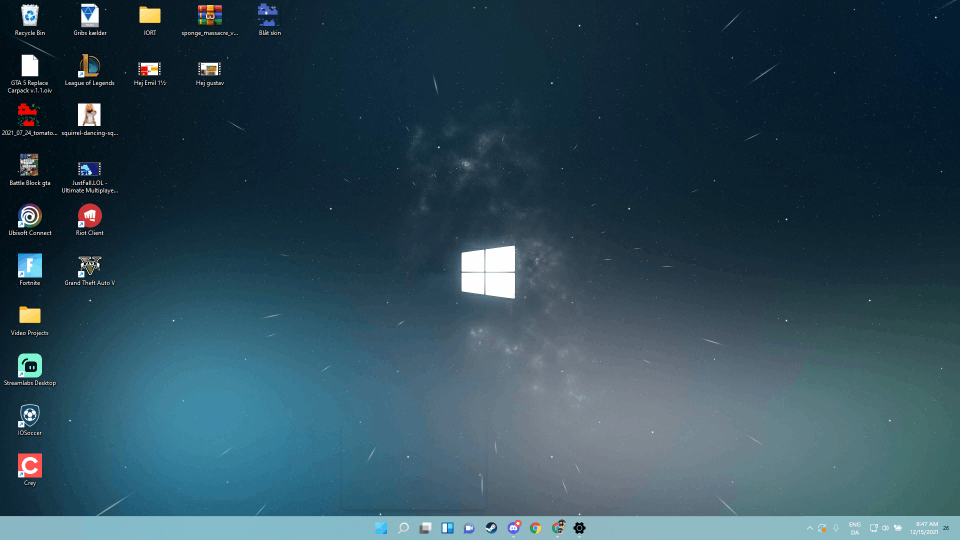Select the Video Projects folder
This screenshot has height=540, width=960.
[30, 320]
